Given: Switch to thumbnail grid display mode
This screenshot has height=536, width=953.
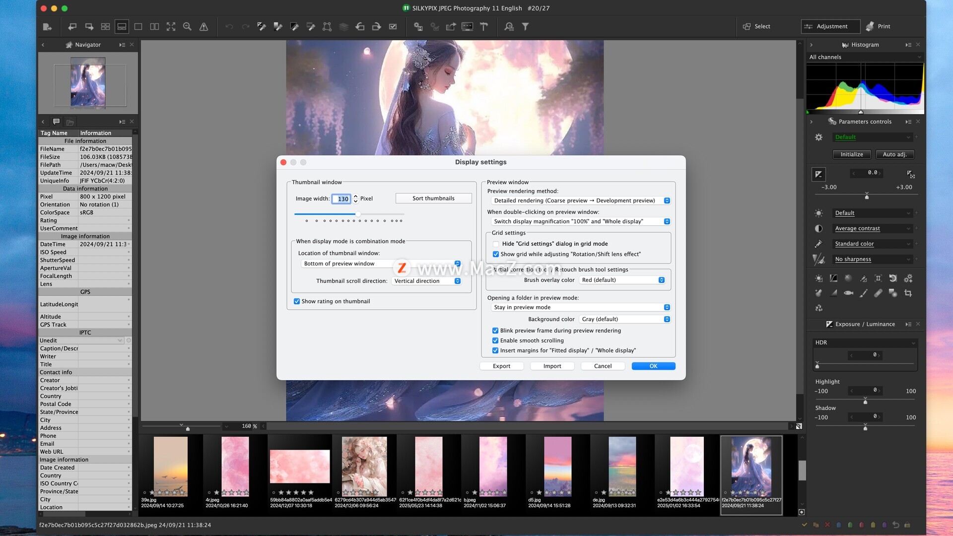Looking at the screenshot, I should pyautogui.click(x=105, y=27).
